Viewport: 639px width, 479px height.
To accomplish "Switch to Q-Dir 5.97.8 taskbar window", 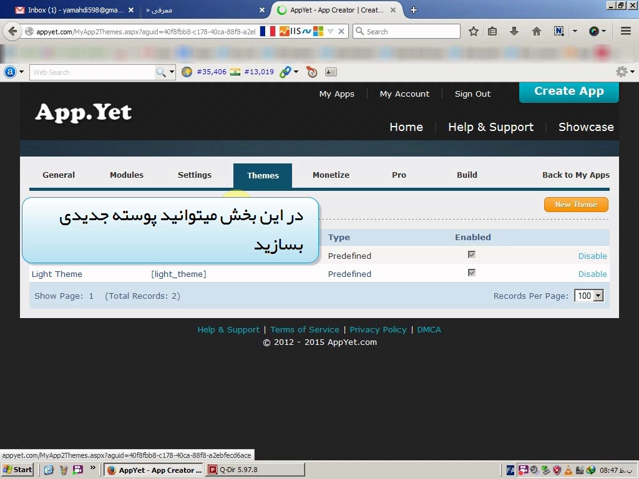I will 255,470.
